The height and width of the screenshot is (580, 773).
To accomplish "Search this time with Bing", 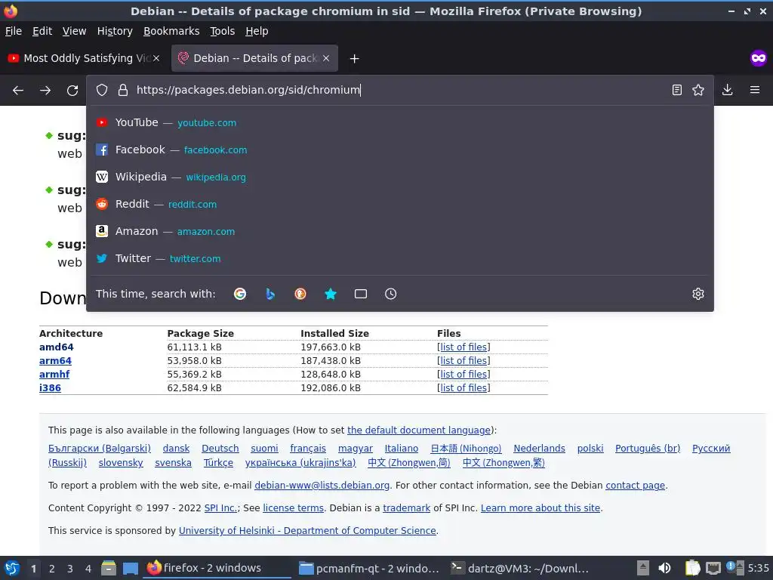I will [x=270, y=294].
